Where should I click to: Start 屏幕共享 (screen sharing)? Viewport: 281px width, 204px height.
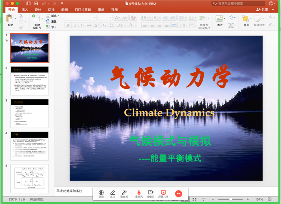point(163,192)
